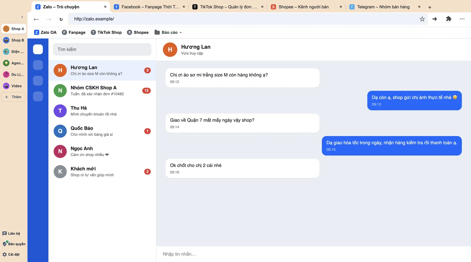Switch to the Facebook Fanpage tab
The image size is (471, 262).
[150, 7]
